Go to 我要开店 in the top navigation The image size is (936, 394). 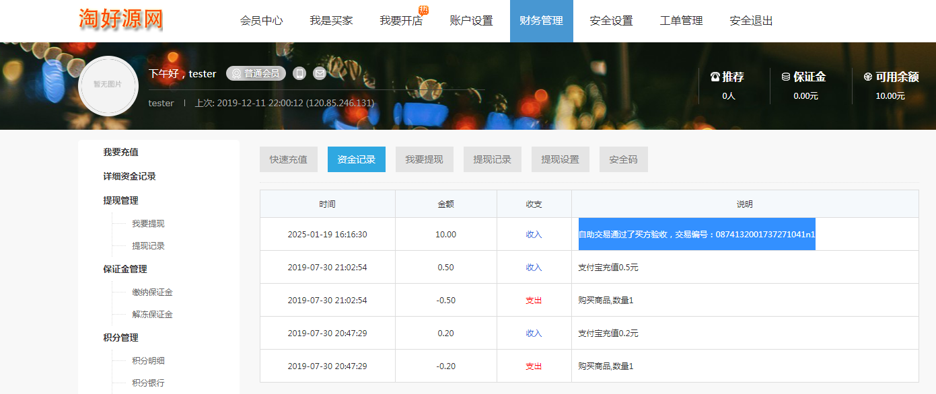pos(401,21)
